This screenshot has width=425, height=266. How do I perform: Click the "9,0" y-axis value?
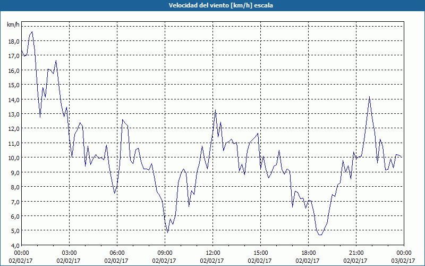coord(15,172)
